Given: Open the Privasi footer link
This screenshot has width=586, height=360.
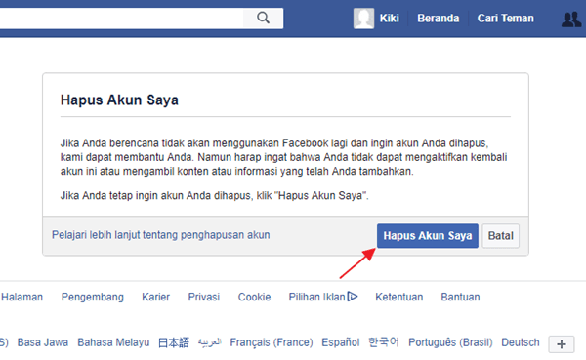Looking at the screenshot, I should pyautogui.click(x=204, y=297).
